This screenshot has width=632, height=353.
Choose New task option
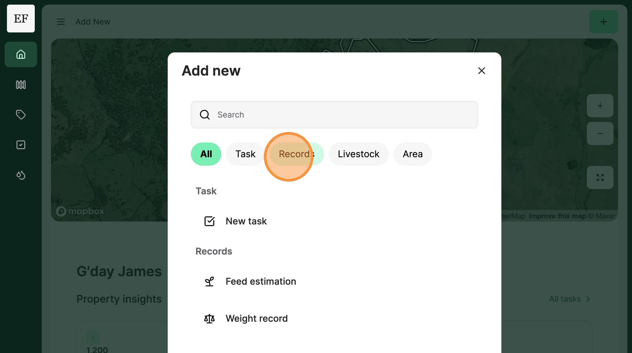pyautogui.click(x=246, y=221)
